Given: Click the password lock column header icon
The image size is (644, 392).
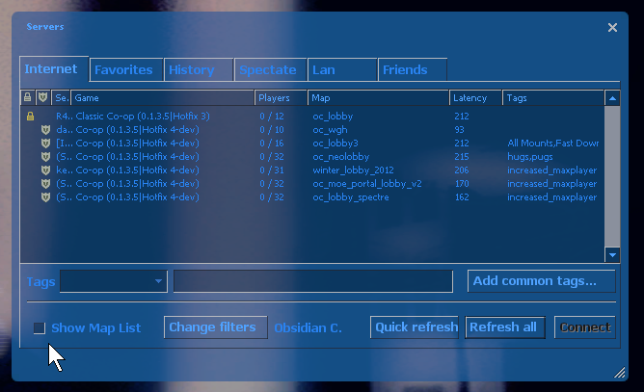Looking at the screenshot, I should click(x=28, y=97).
